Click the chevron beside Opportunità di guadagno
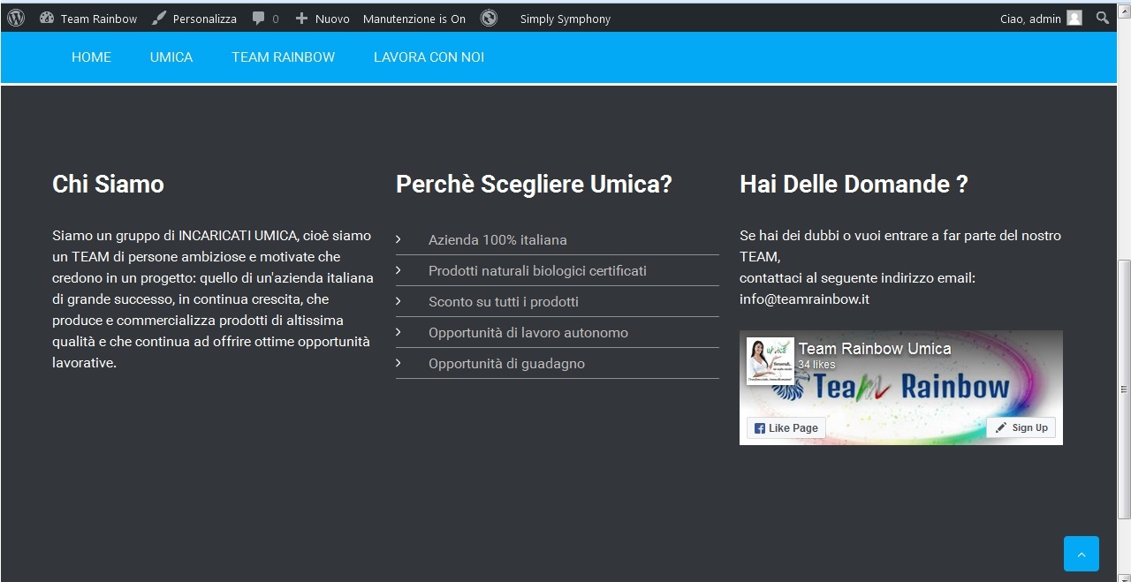Image resolution: width=1131 pixels, height=582 pixels. point(399,363)
